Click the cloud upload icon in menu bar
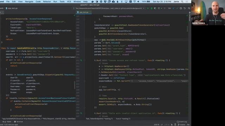Image resolution: width=225 pixels, height=126 pixels. coord(113,1)
